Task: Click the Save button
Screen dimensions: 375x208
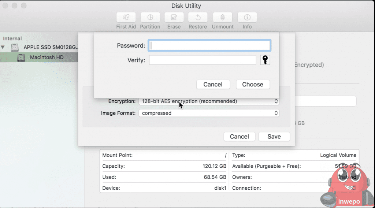Action: [274, 137]
